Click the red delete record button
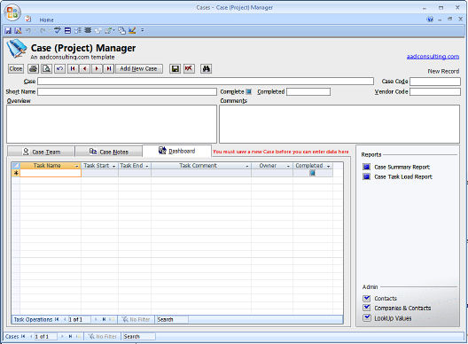The image size is (468, 344). tap(189, 68)
